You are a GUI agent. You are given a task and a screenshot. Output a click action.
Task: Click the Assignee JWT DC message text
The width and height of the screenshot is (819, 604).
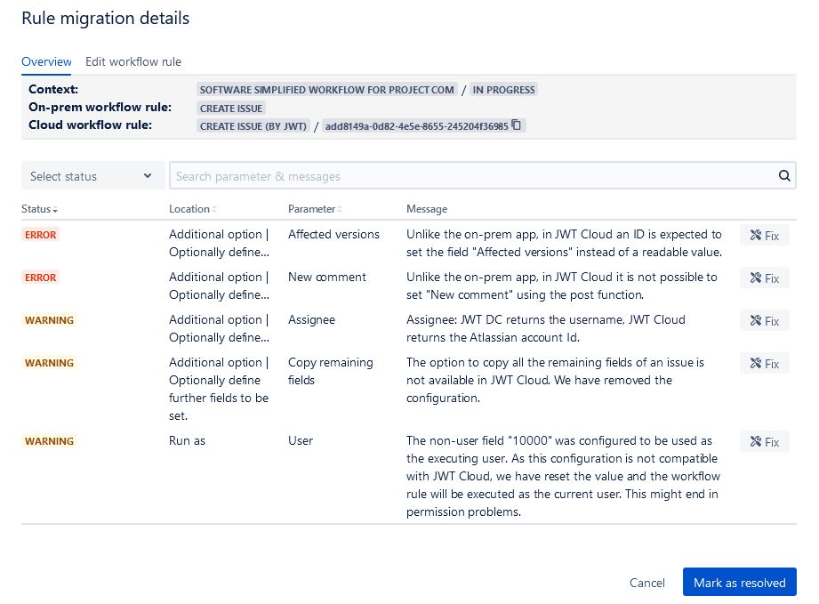click(546, 328)
